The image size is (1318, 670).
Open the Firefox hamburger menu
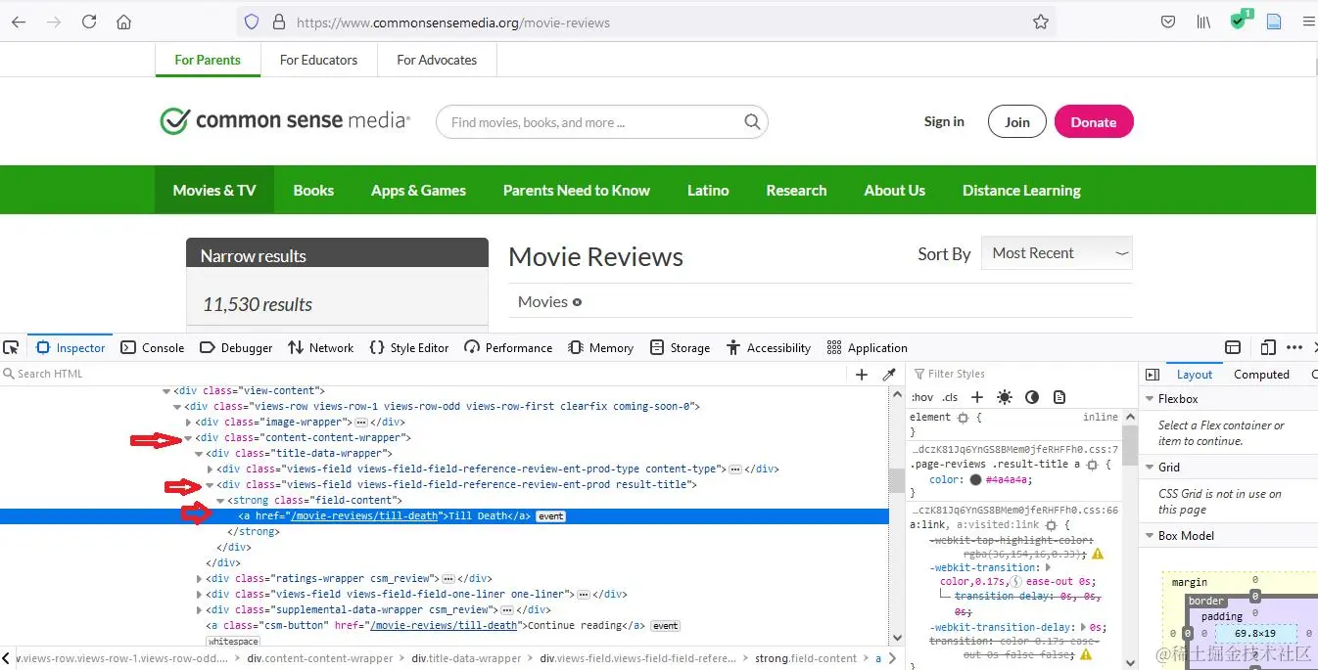[x=1308, y=22]
